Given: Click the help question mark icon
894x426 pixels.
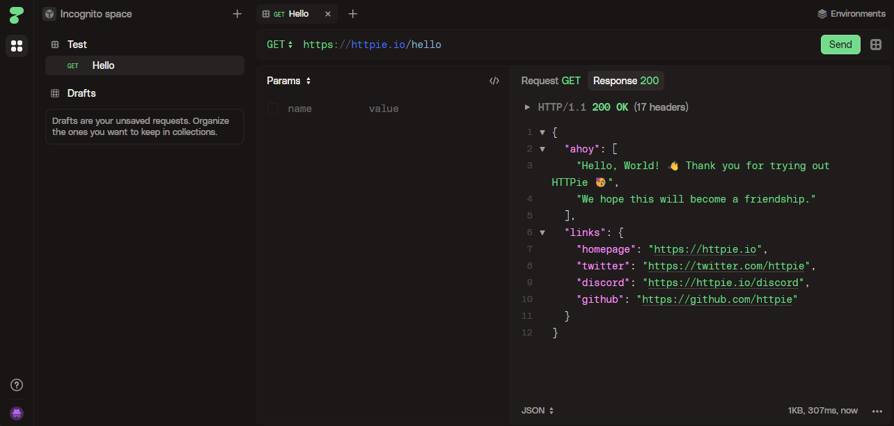Looking at the screenshot, I should [x=16, y=384].
